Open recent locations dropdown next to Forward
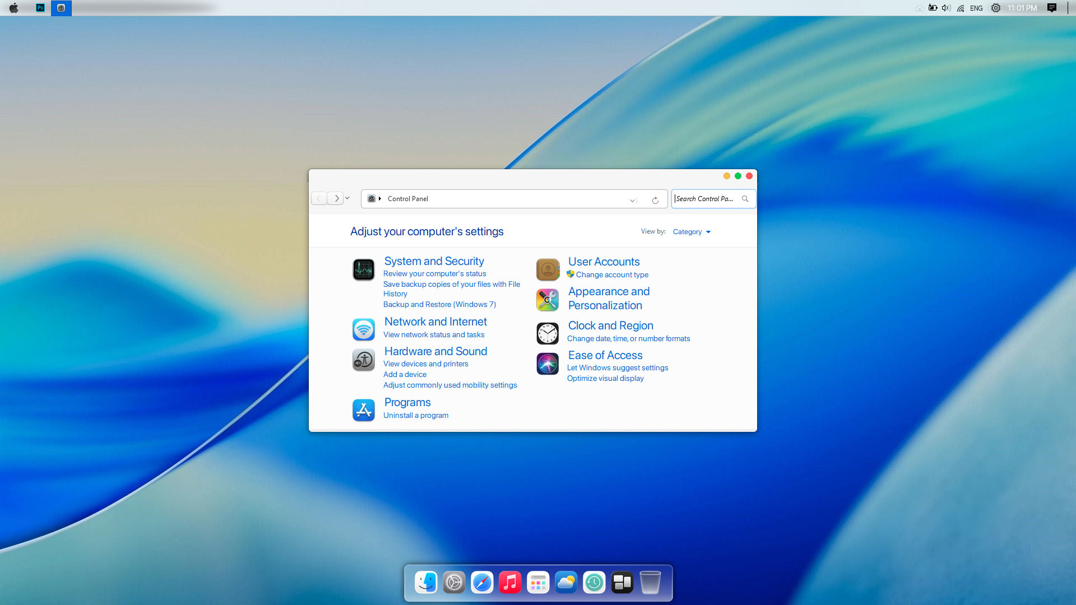The height and width of the screenshot is (605, 1076). click(347, 198)
